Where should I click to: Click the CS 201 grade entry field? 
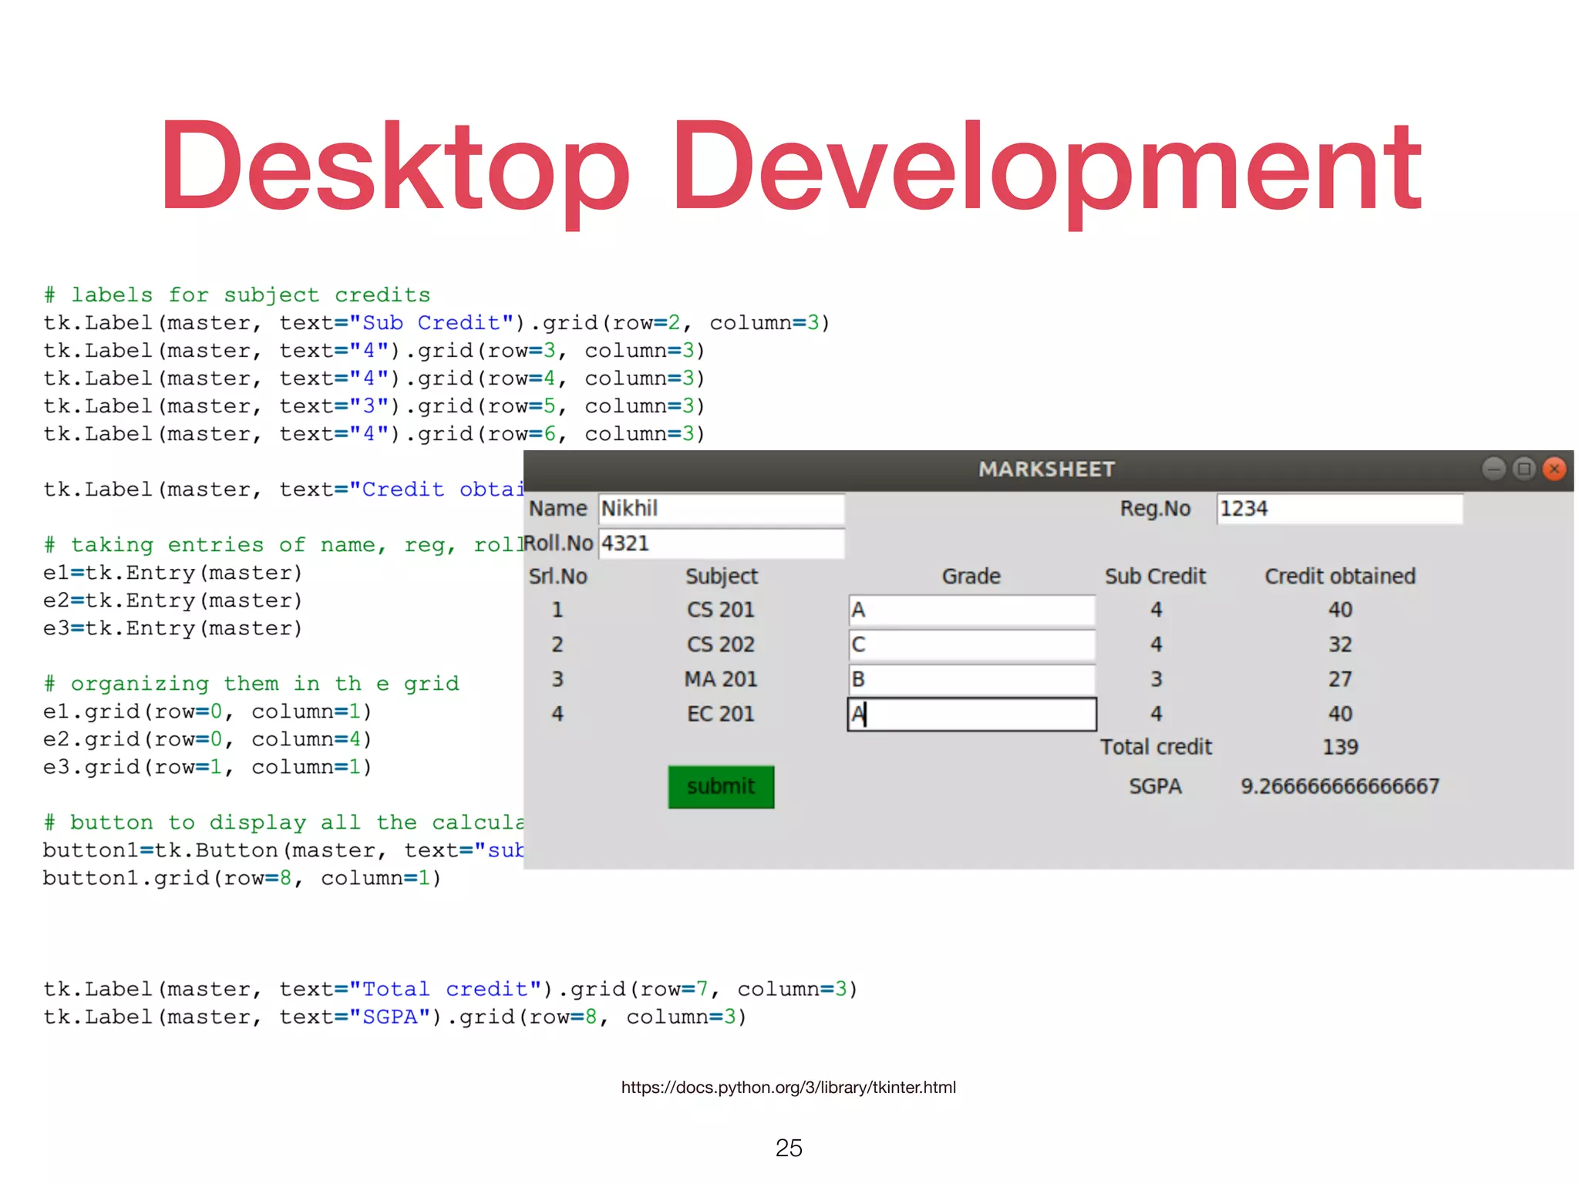coord(971,610)
